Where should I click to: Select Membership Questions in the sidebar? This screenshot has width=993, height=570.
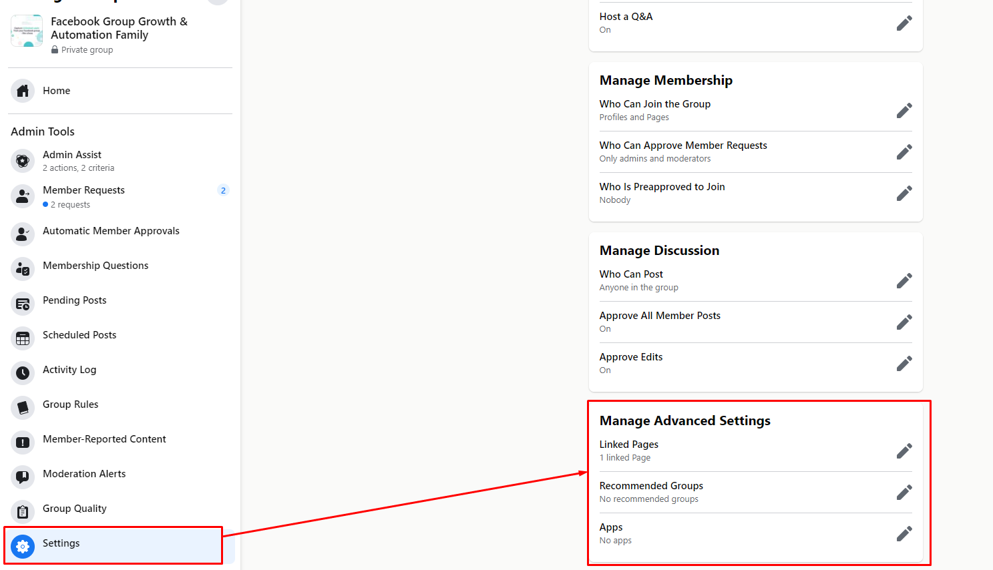[95, 266]
